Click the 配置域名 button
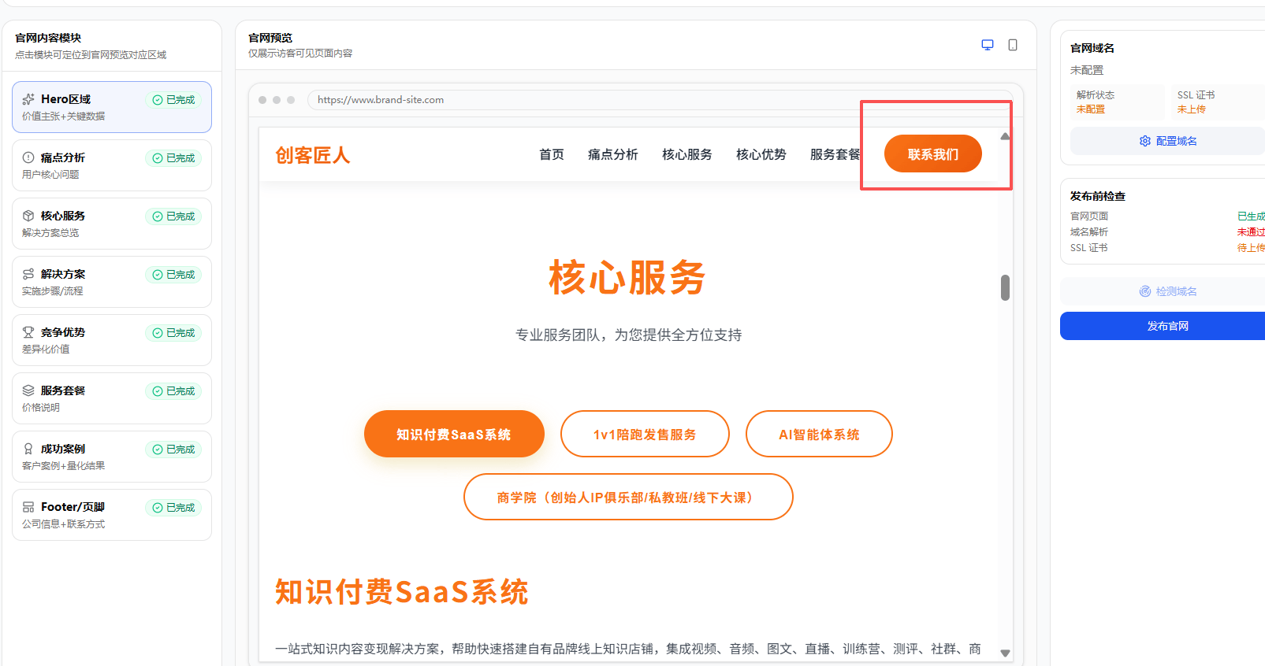This screenshot has width=1265, height=666. (1168, 141)
